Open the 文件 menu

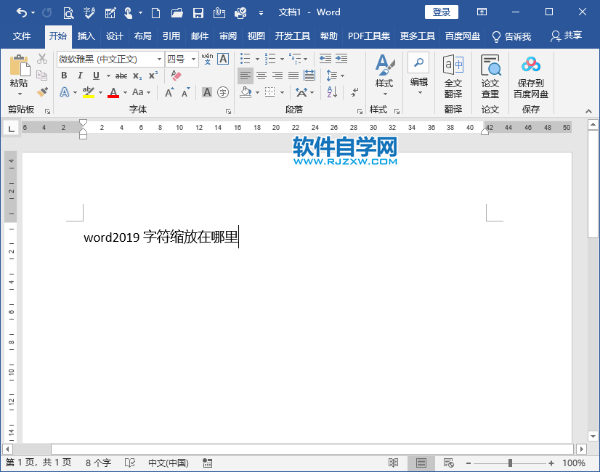22,35
